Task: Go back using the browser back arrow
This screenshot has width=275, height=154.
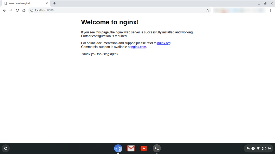Action: (x=4, y=10)
